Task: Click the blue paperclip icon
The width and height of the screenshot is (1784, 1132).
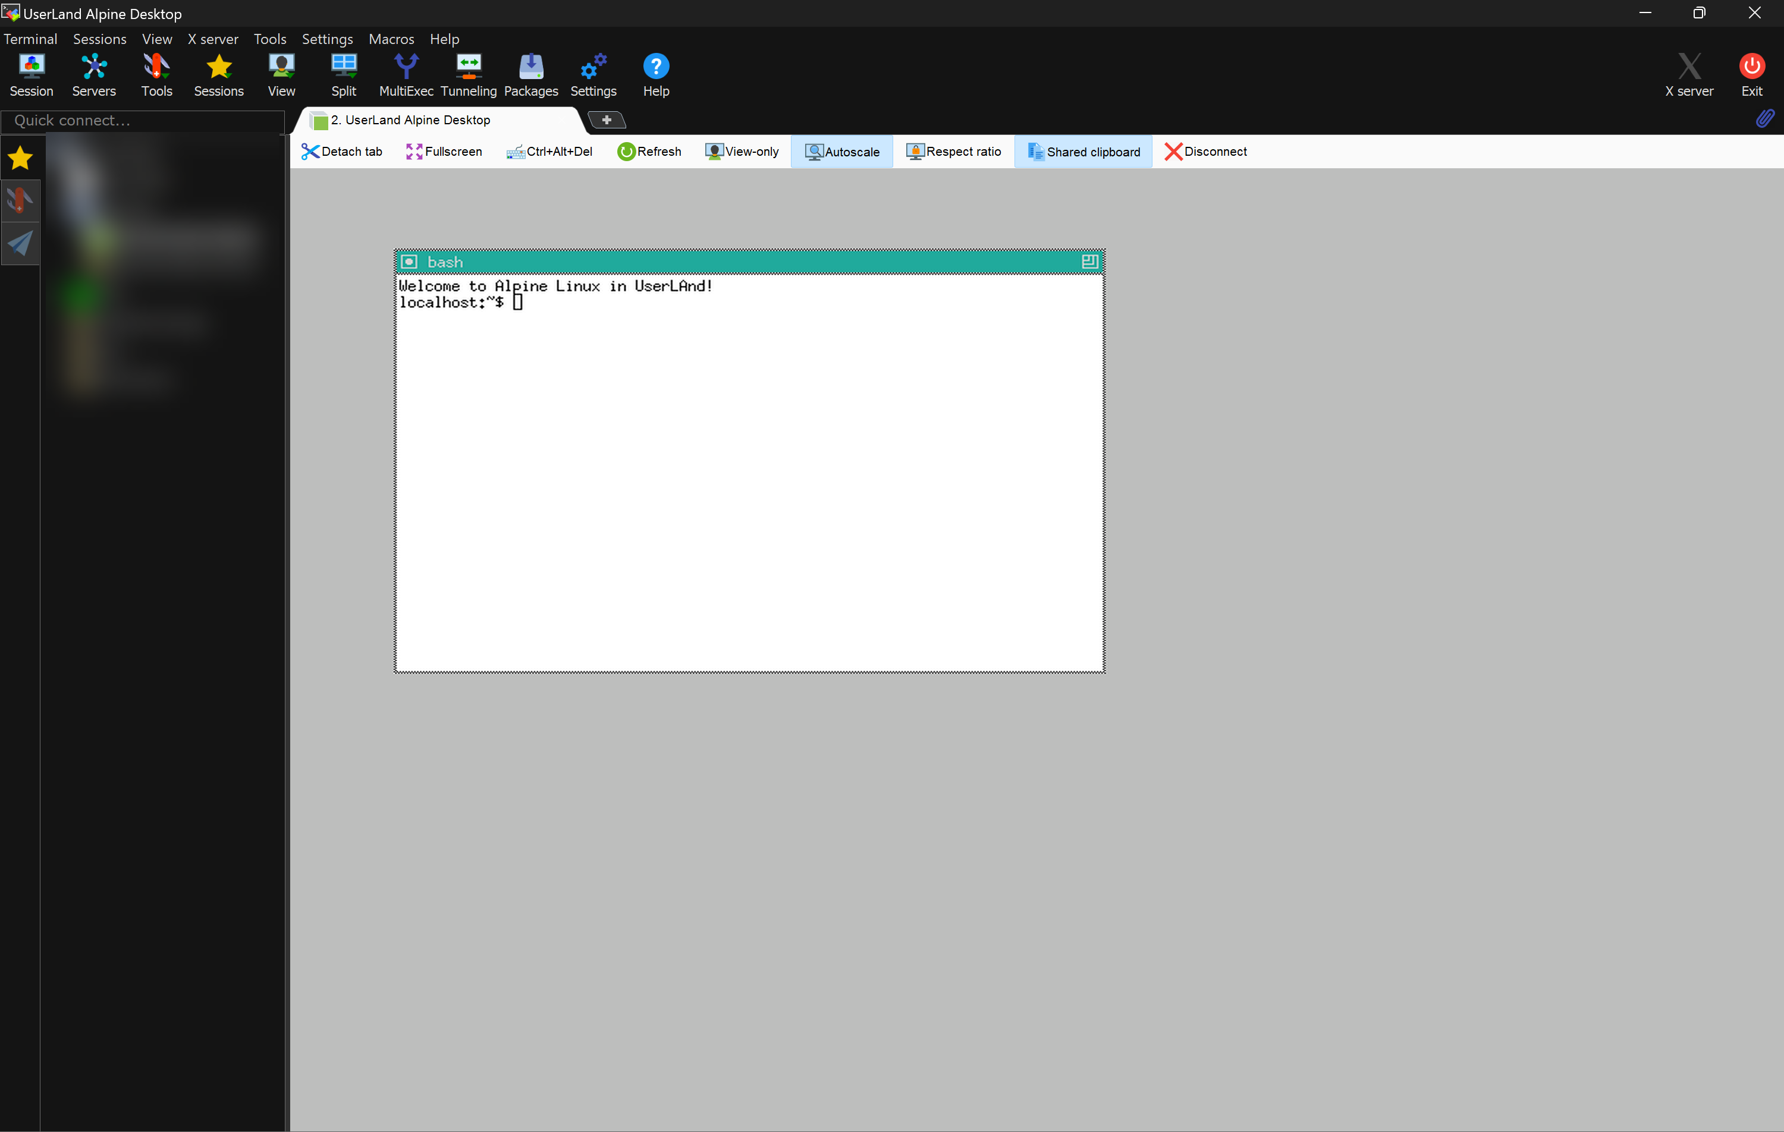Action: (1765, 118)
